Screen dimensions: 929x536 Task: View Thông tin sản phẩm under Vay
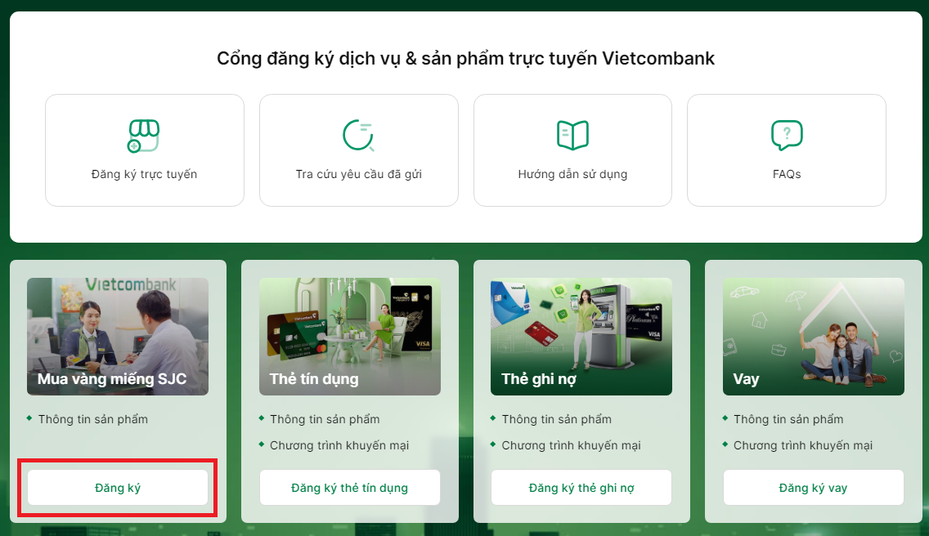pos(788,419)
